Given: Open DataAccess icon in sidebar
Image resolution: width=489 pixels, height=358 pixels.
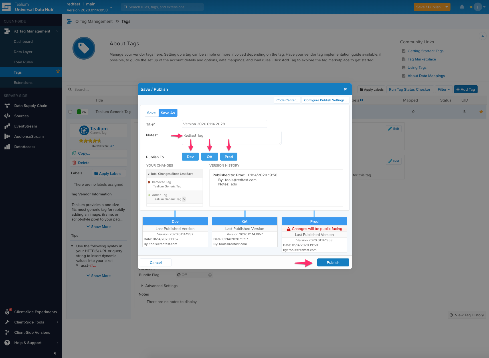Looking at the screenshot, I should tap(7, 147).
